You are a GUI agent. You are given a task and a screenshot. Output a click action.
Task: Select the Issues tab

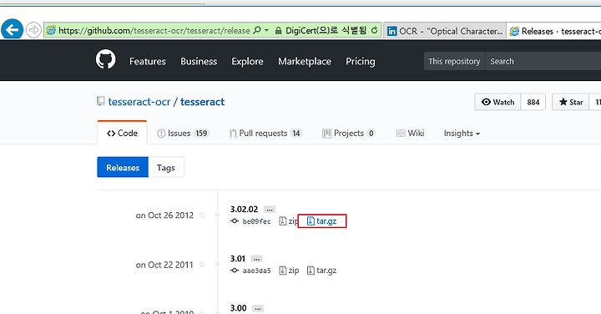coord(183,133)
